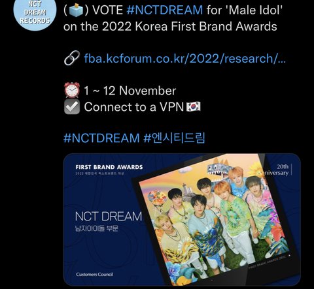
Task: Click the FIRST BRAND AWARDS heading in card
Action: pos(109,167)
